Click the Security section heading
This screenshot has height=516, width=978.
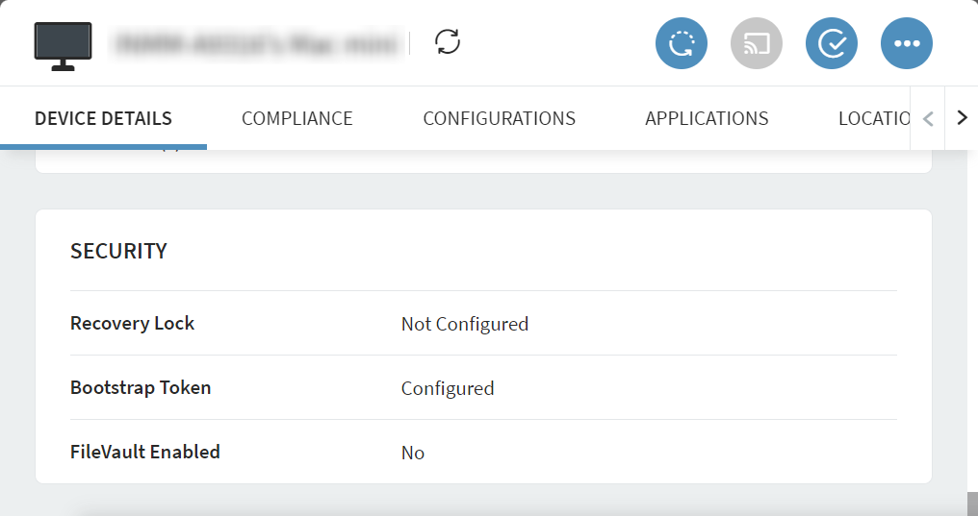click(x=118, y=251)
